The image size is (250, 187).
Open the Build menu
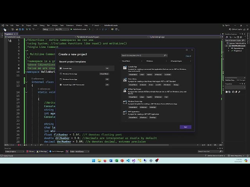pyautogui.click(x=35, y=25)
